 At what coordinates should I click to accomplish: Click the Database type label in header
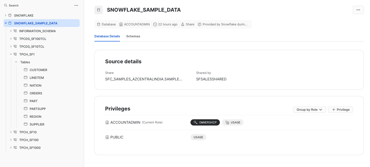coord(109,24)
